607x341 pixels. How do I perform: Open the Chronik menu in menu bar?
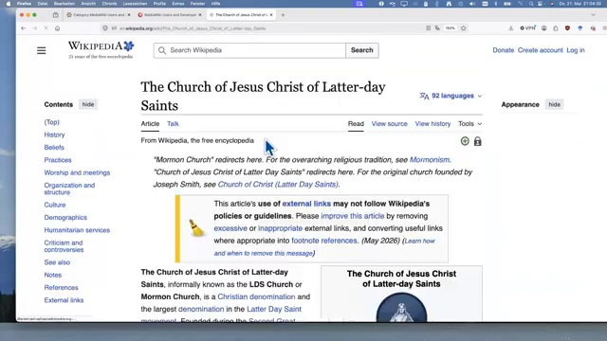click(x=109, y=4)
